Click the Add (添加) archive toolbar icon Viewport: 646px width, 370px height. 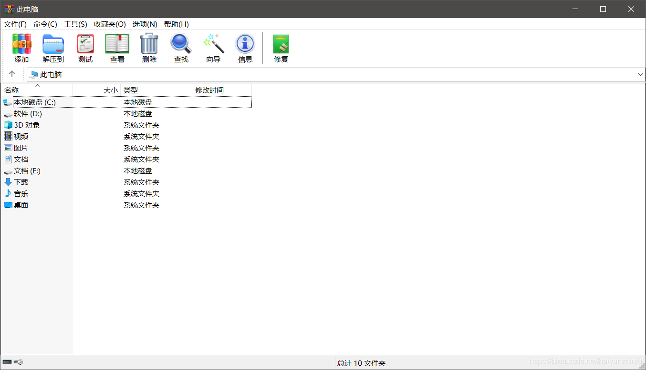(x=21, y=44)
